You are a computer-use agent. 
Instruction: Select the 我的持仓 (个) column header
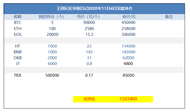(x=51, y=17)
